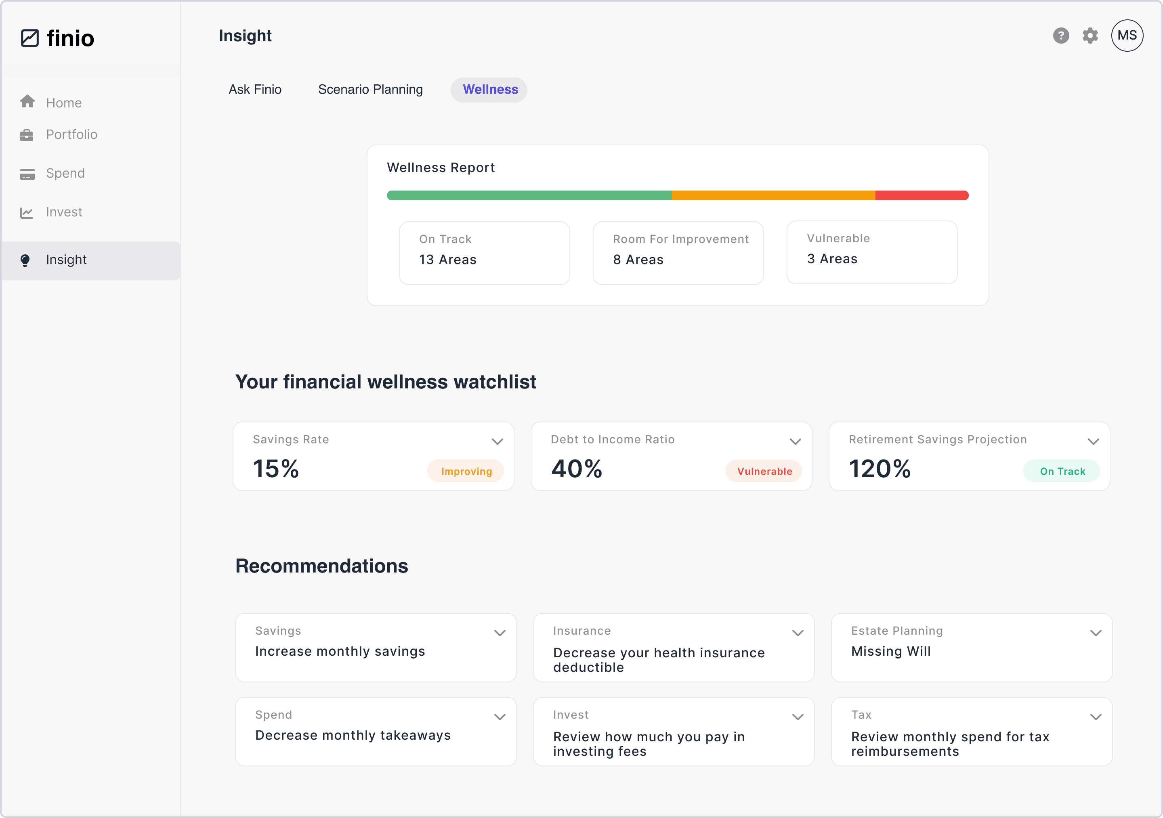Open the Portfolio briefcase icon
Image resolution: width=1163 pixels, height=818 pixels.
point(27,134)
